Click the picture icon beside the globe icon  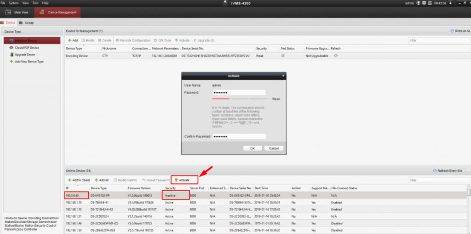pos(424,3)
